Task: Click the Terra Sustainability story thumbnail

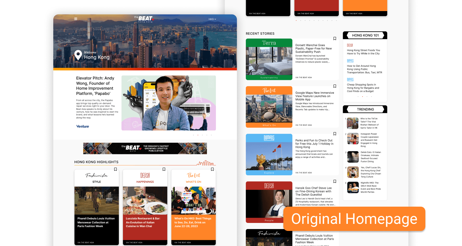Action: click(269, 59)
